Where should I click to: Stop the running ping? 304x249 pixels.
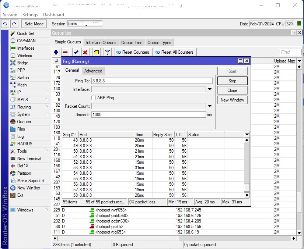(232, 81)
